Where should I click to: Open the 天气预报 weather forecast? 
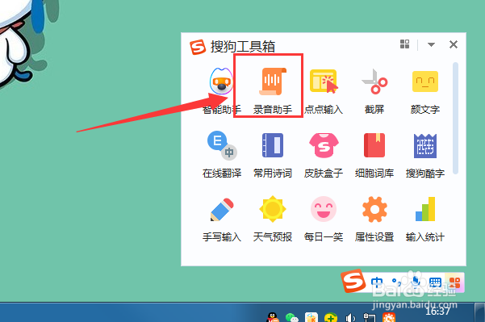pyautogui.click(x=273, y=219)
